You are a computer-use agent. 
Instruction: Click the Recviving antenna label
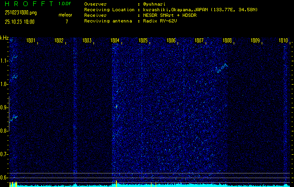click(108, 21)
